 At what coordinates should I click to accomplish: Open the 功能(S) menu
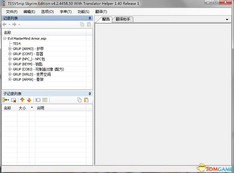click(x=83, y=12)
